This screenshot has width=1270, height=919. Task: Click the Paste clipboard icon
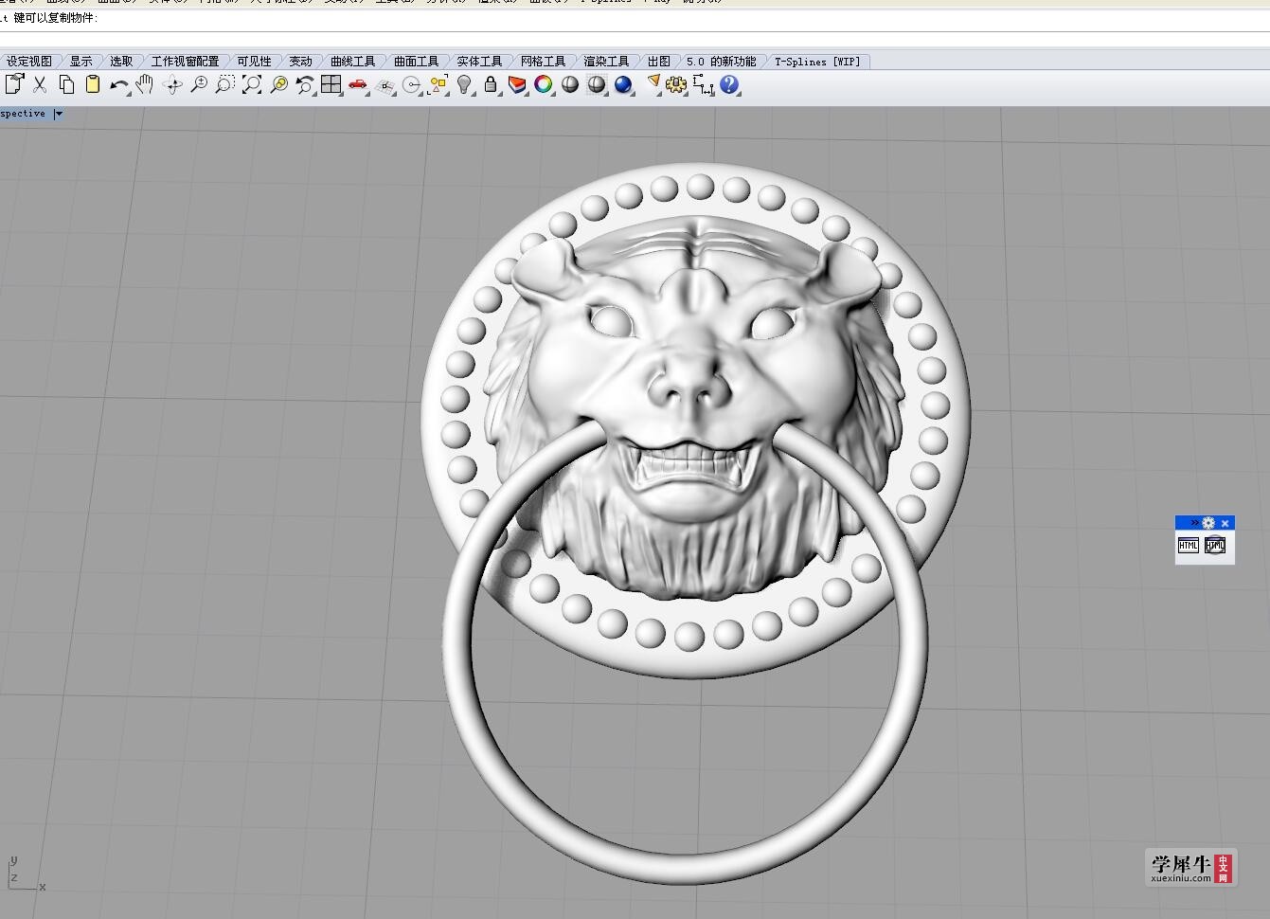pyautogui.click(x=93, y=84)
